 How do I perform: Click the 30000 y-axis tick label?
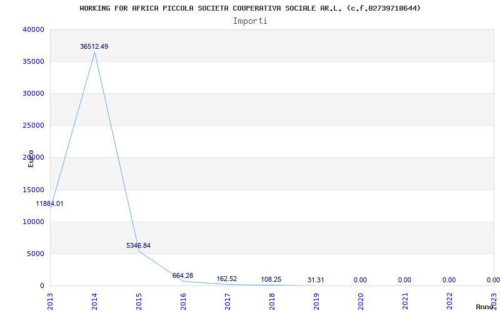[34, 93]
